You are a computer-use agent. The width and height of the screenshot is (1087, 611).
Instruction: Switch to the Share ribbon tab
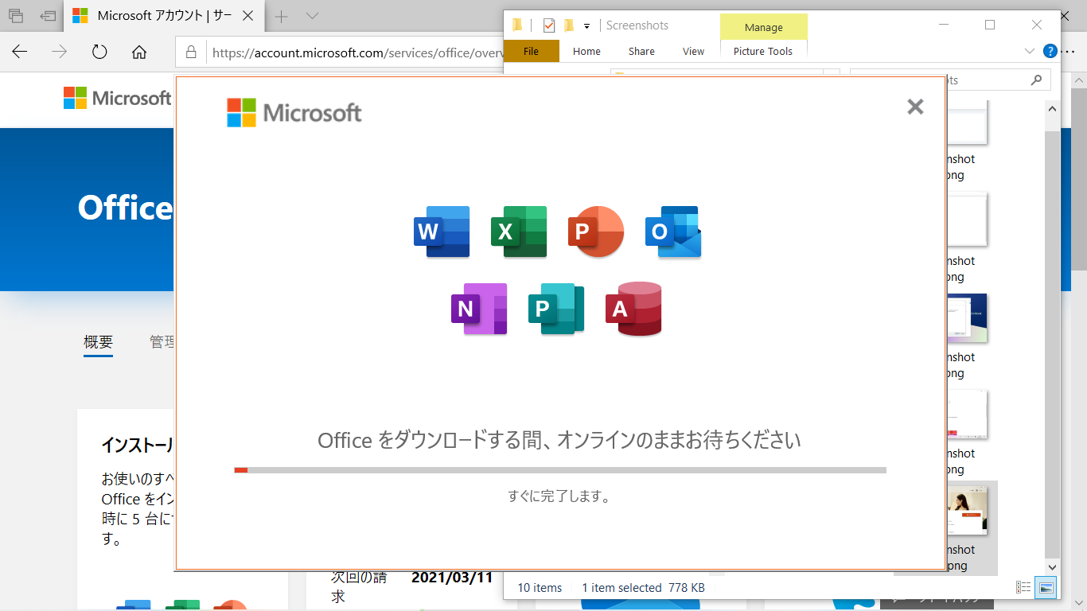point(641,51)
